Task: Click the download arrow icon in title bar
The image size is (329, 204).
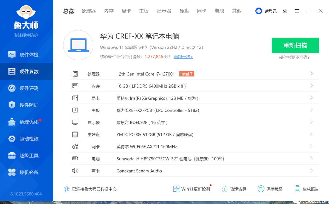Action: tap(285, 11)
